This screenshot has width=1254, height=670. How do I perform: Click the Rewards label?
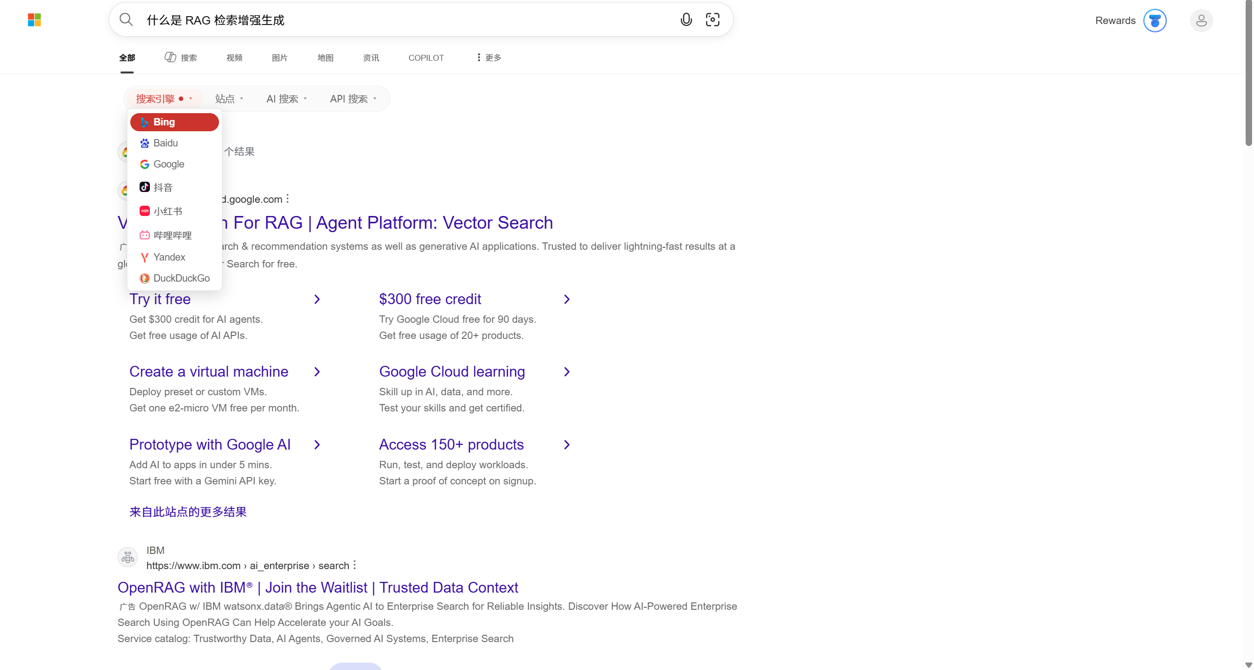click(1115, 21)
